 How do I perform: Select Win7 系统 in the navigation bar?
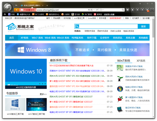pos(37,38)
